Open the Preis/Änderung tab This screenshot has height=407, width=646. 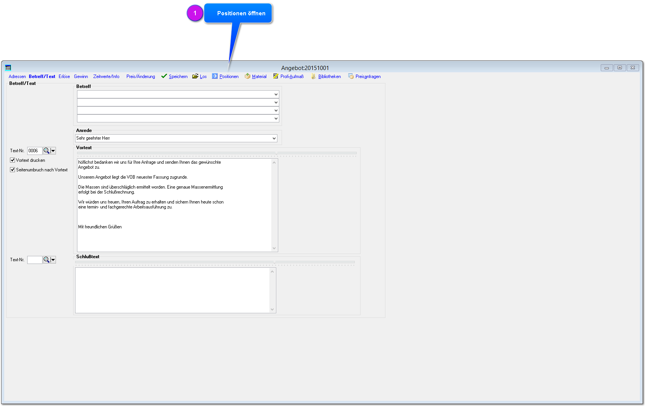tap(141, 77)
